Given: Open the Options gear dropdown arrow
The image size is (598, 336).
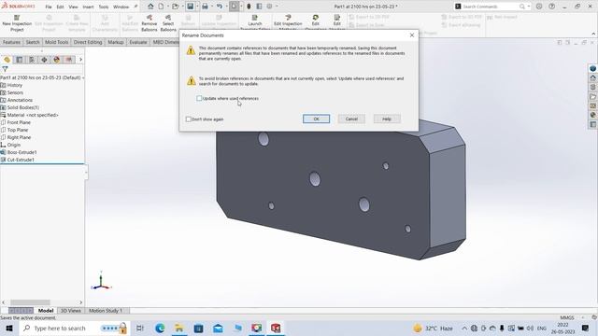Looking at the screenshot, I should [x=277, y=7].
